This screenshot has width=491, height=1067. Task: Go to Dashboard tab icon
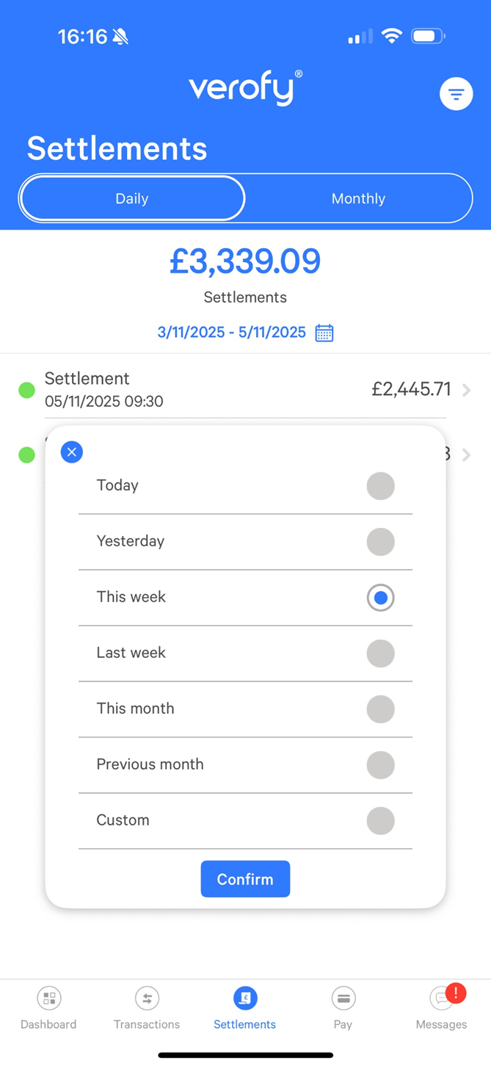[x=48, y=999]
